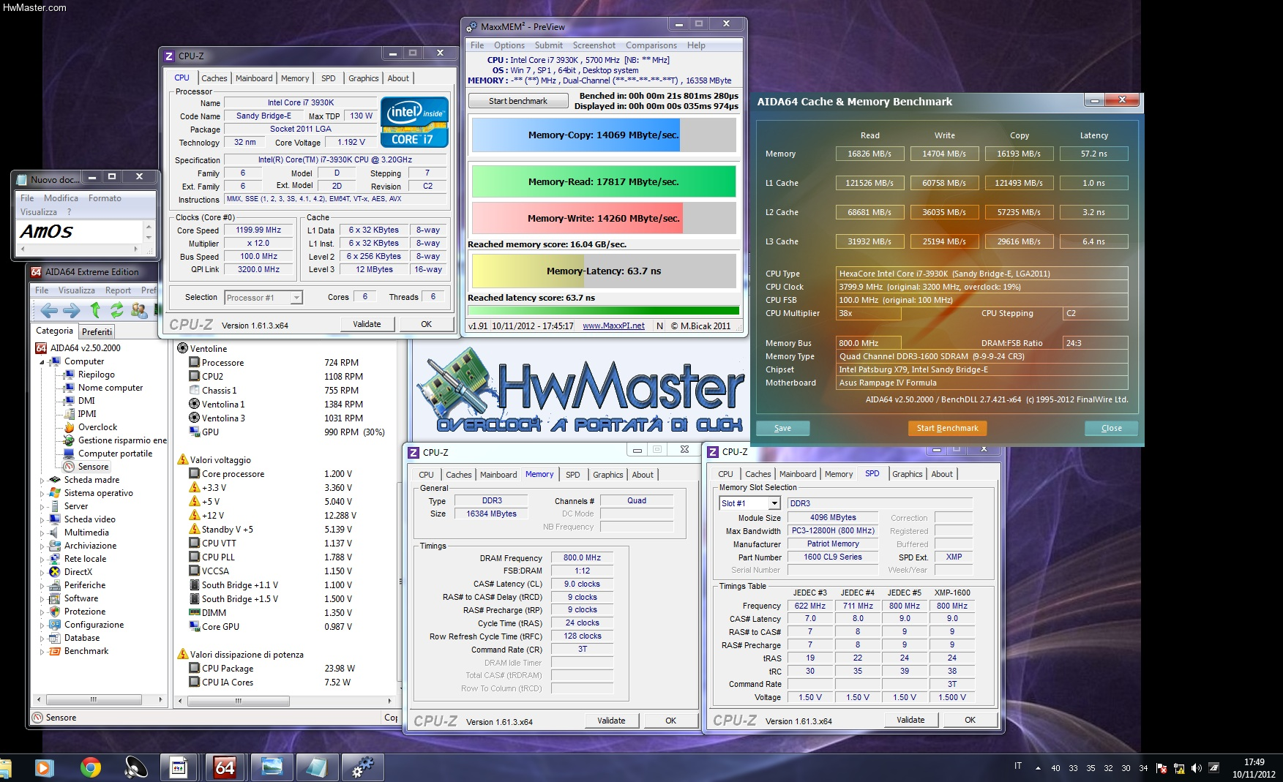Click Validate in top CPU-Z window

[367, 324]
